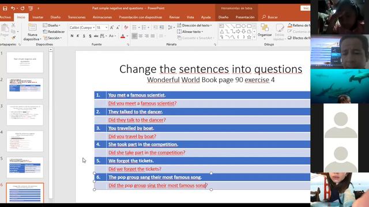
Task: Select the oval shape in gallery
Action: click(243, 26)
